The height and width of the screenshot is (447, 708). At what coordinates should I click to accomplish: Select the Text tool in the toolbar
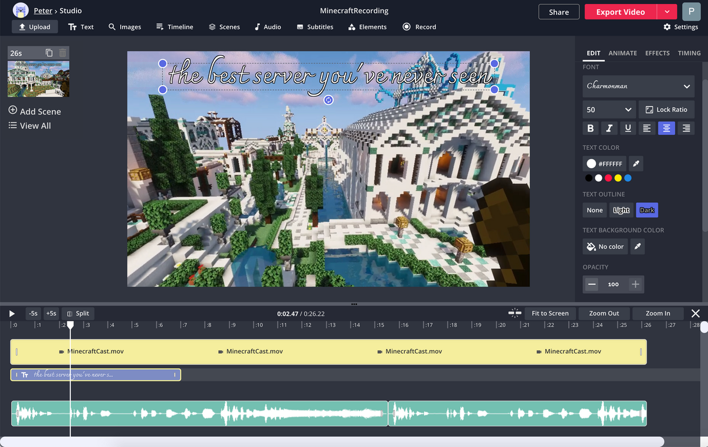click(81, 27)
